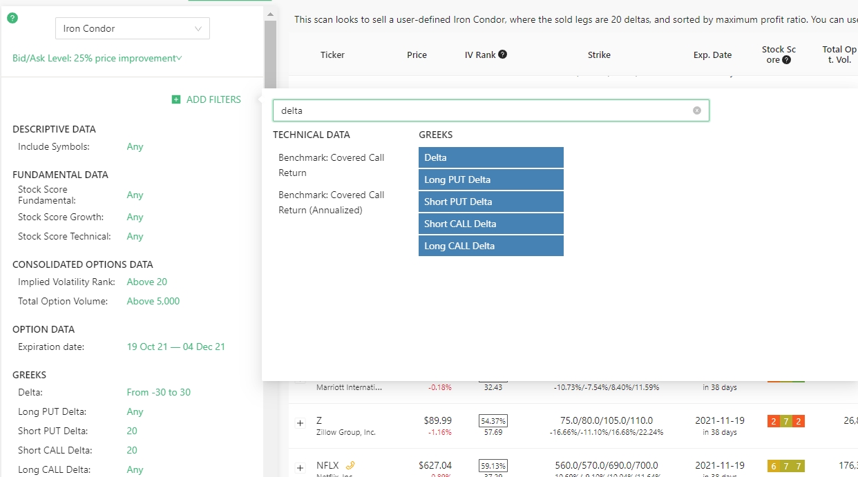Image resolution: width=858 pixels, height=477 pixels.
Task: Edit Implied Volatility Rank Above 20
Action: pos(146,282)
